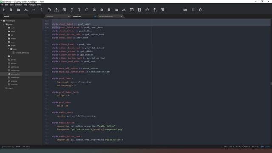Open the View menu
The image size is (272, 153).
click(11, 5)
